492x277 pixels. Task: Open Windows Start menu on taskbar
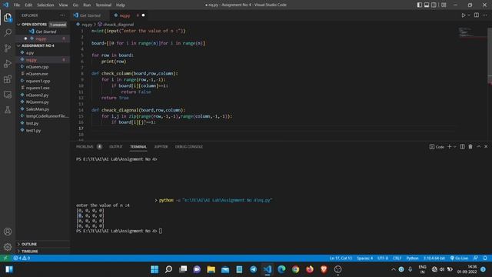[x=155, y=269]
